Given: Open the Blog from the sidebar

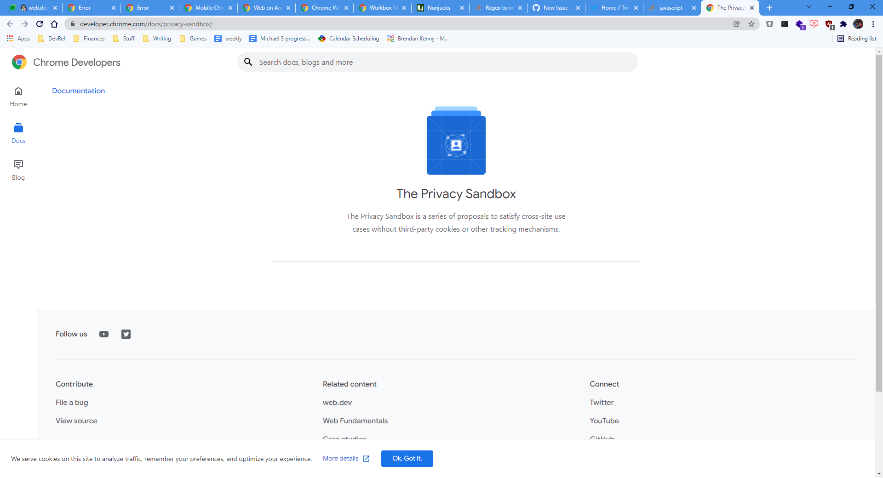Looking at the screenshot, I should click(x=18, y=170).
